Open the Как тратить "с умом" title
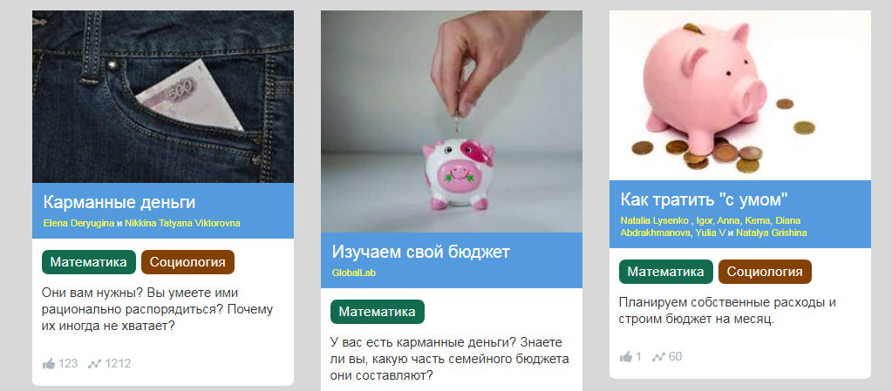Viewport: 892px width, 391px height. pos(705,199)
